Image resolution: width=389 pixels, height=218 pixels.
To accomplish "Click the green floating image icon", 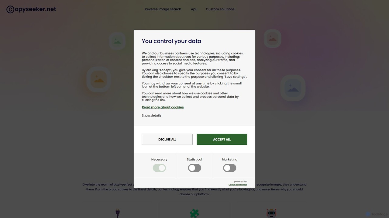I will pos(117,41).
